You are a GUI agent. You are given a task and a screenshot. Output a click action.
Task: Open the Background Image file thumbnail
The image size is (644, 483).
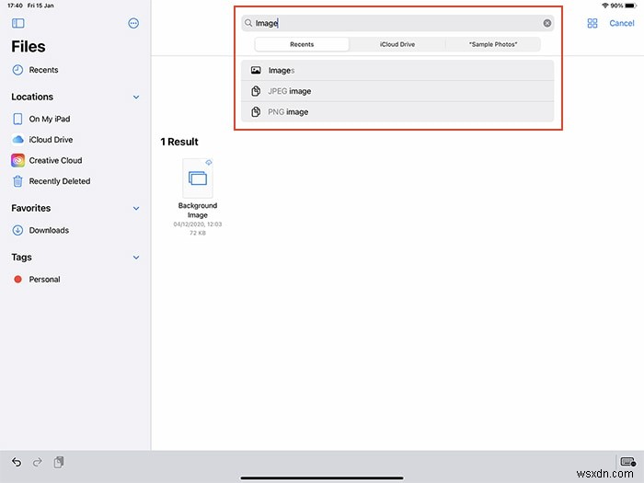pos(198,178)
